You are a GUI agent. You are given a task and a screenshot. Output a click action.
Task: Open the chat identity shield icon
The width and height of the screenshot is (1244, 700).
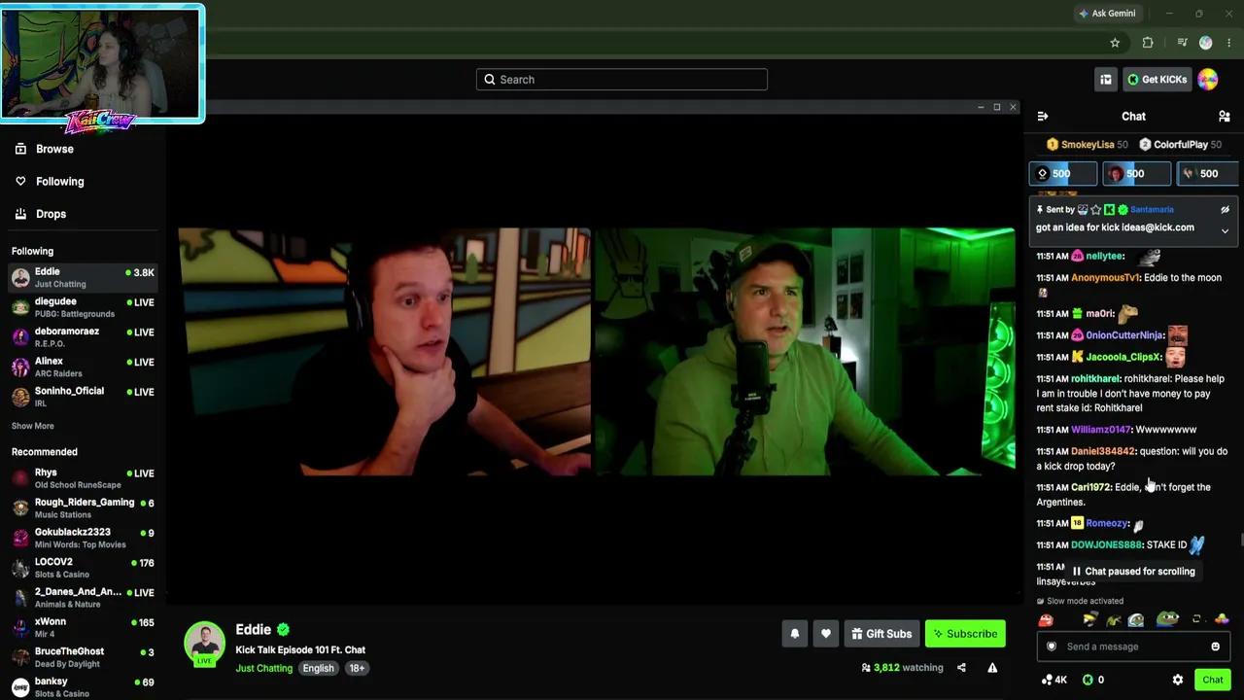coord(1052,647)
